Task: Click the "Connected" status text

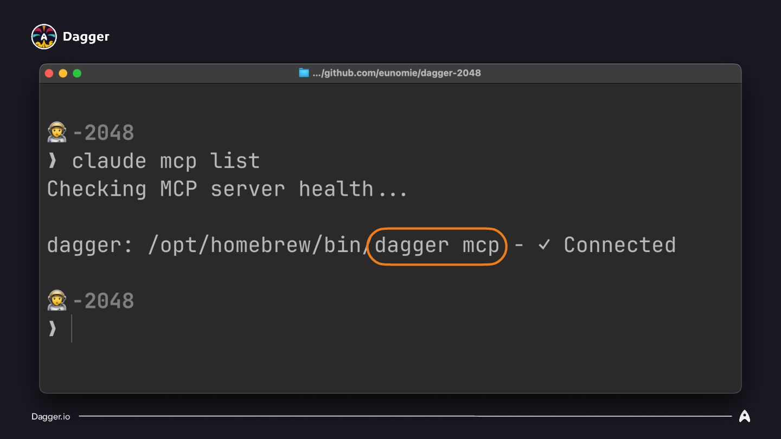Action: tap(620, 245)
